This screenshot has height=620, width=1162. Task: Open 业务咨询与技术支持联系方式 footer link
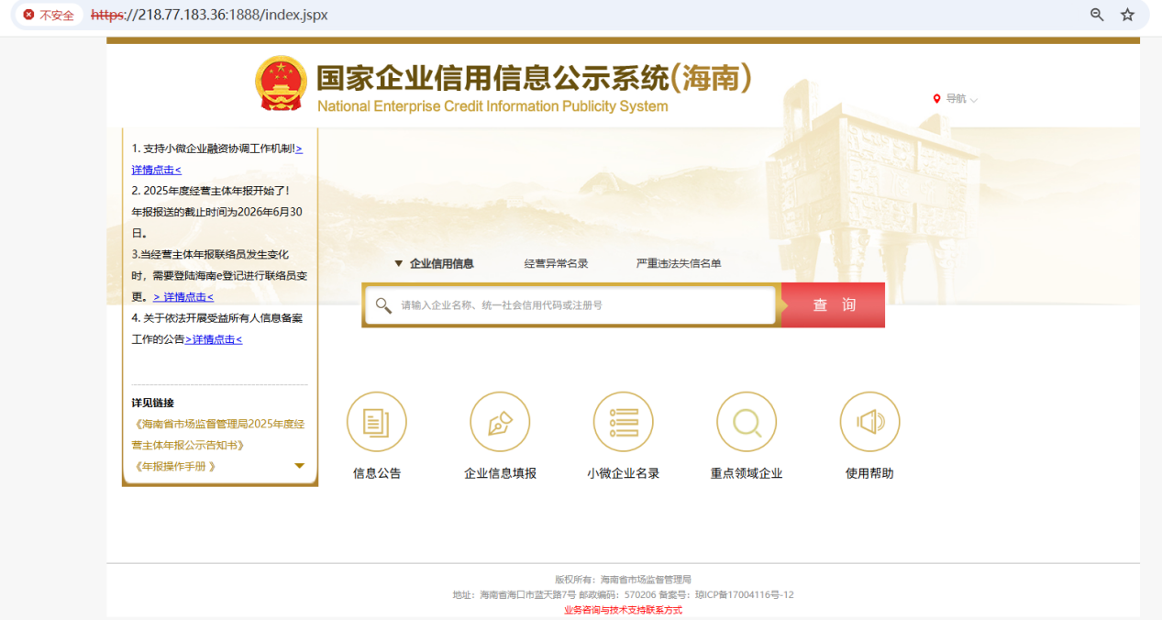623,610
